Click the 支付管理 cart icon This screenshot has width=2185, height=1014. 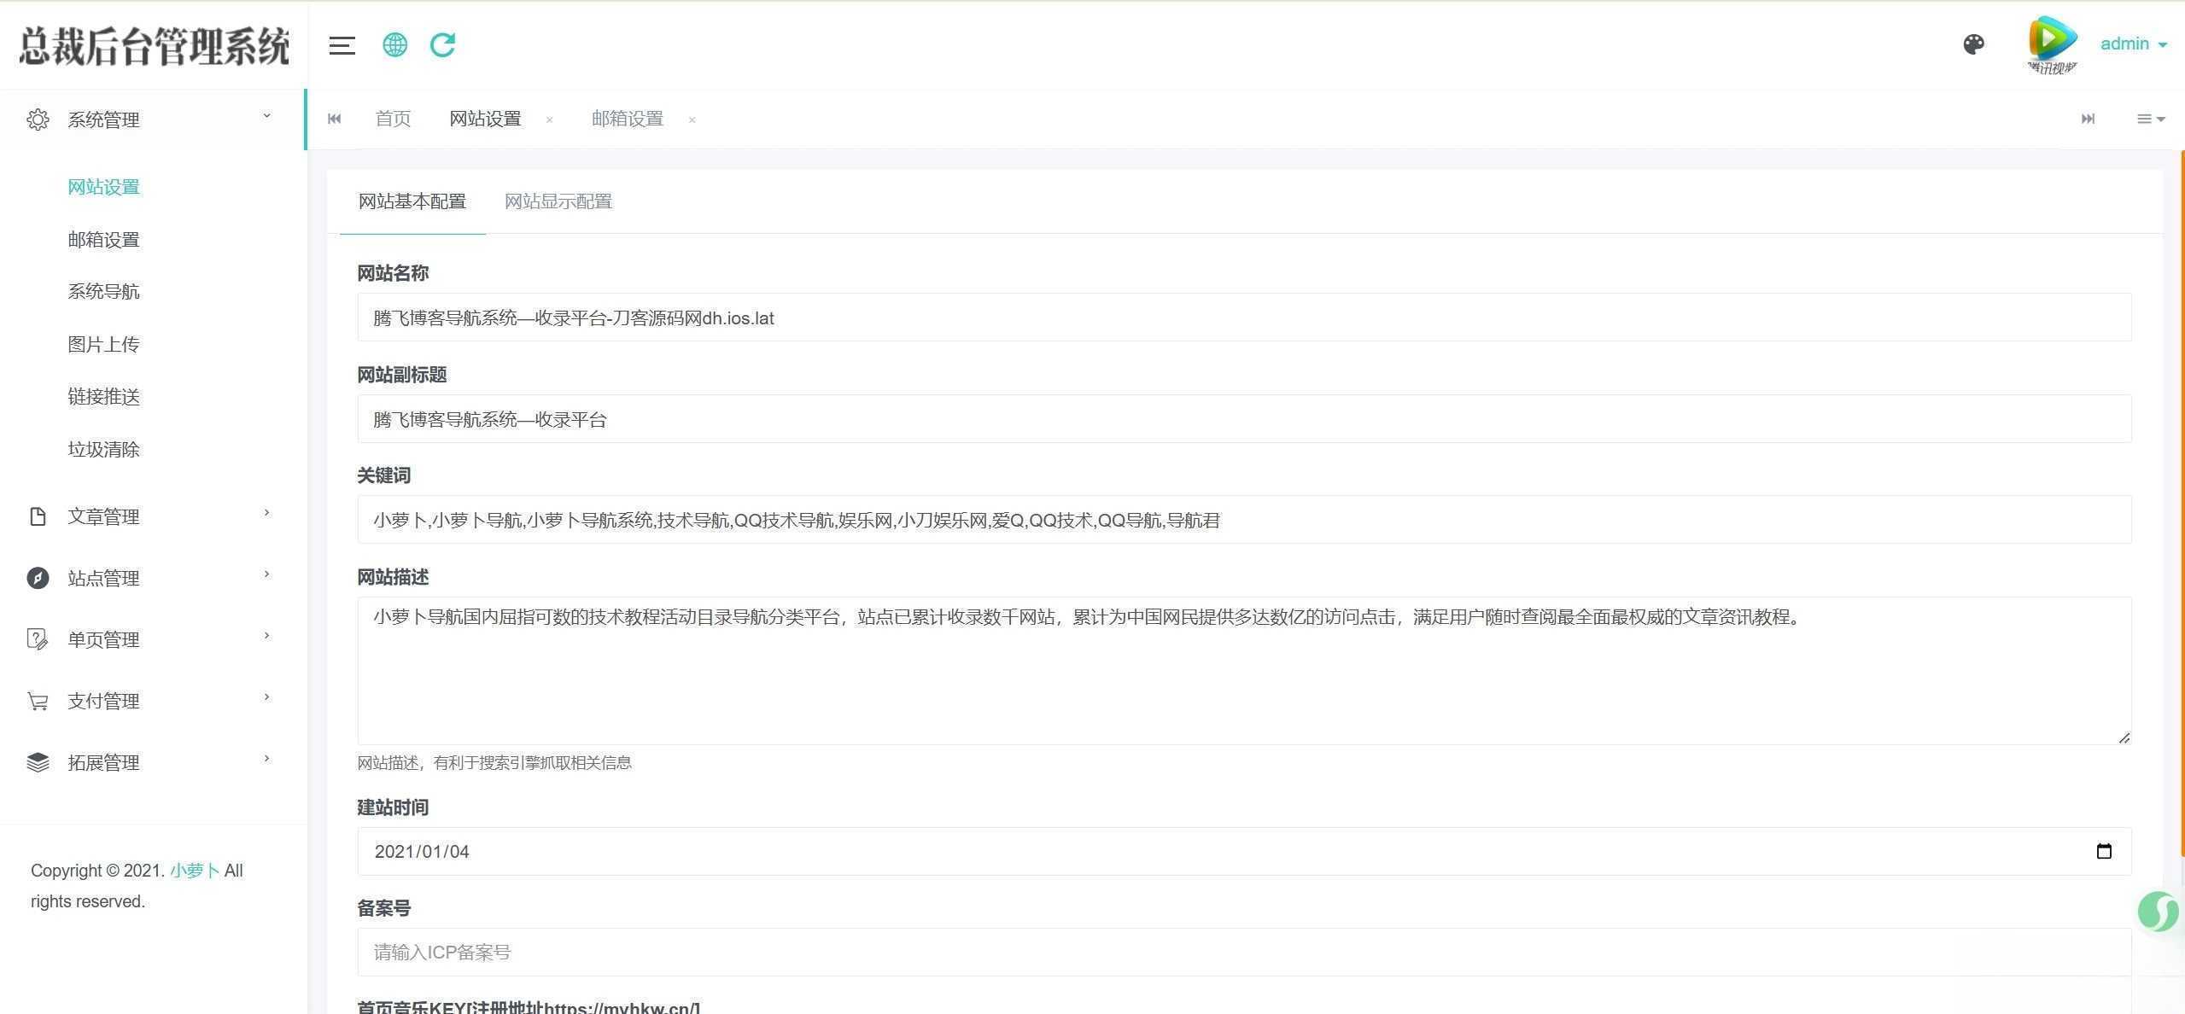pos(38,701)
